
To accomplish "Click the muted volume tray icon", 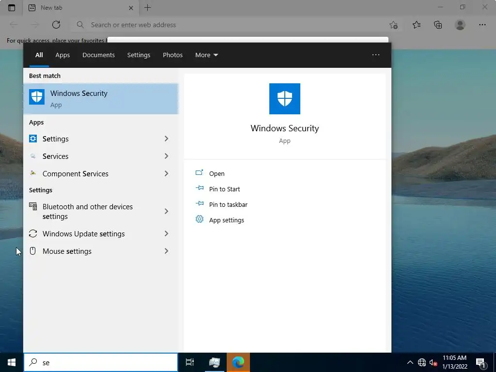I will click(433, 362).
